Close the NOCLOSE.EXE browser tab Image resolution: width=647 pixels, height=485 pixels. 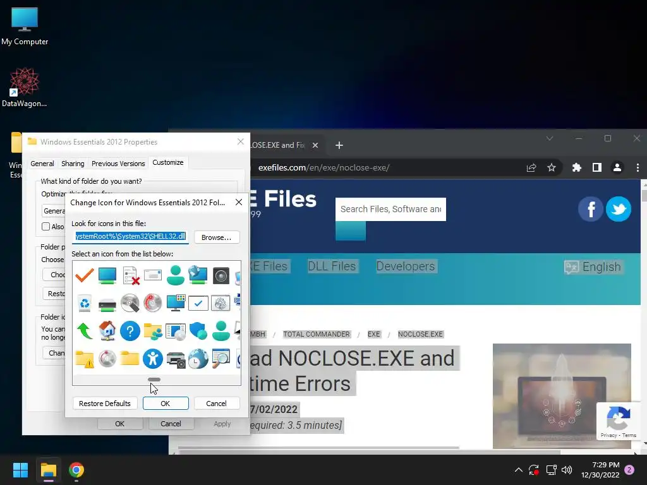pos(315,145)
